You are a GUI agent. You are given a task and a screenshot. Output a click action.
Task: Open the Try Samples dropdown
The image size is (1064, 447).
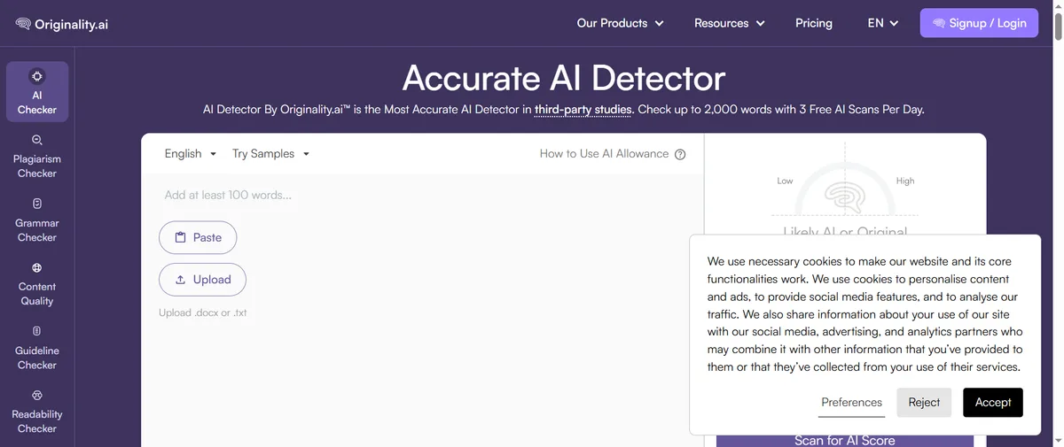pyautogui.click(x=270, y=153)
